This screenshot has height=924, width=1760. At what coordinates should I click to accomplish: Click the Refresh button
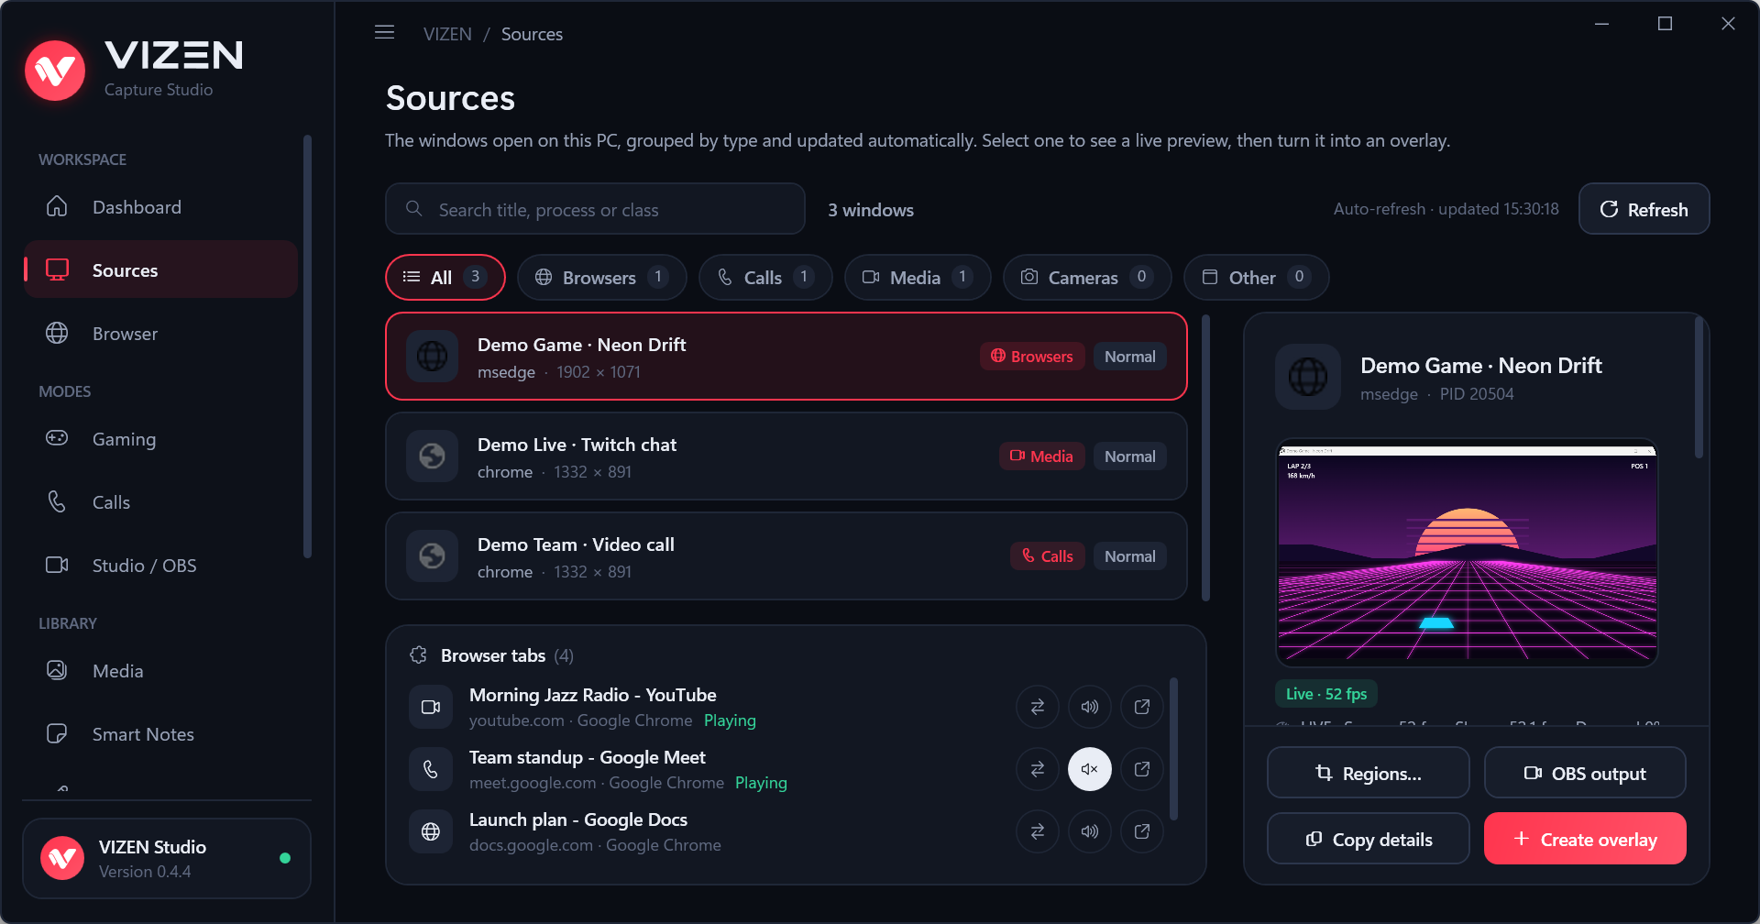point(1644,209)
